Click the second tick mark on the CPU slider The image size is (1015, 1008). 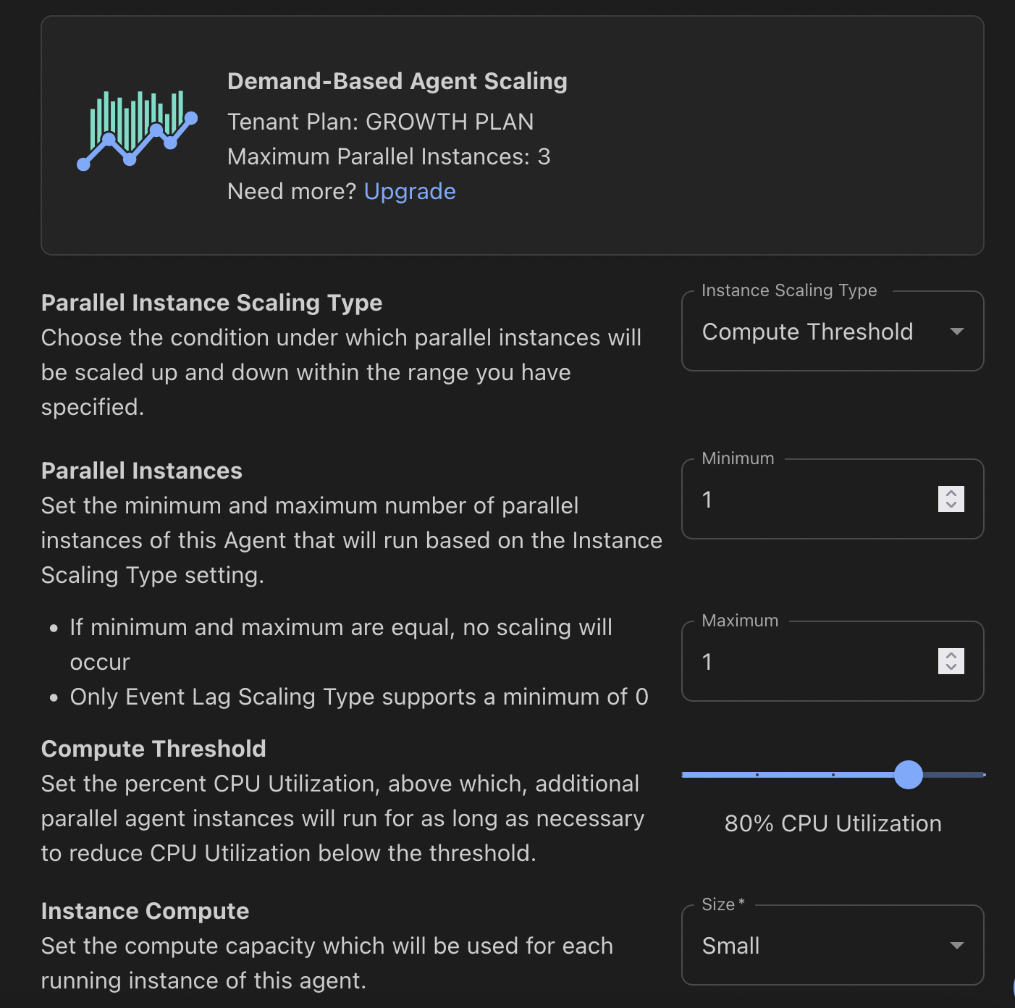tap(833, 775)
